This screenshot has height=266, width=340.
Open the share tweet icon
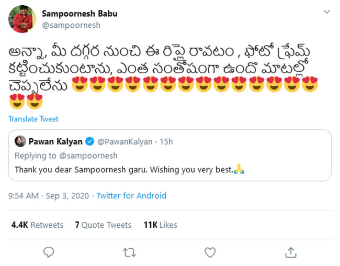click(291, 252)
